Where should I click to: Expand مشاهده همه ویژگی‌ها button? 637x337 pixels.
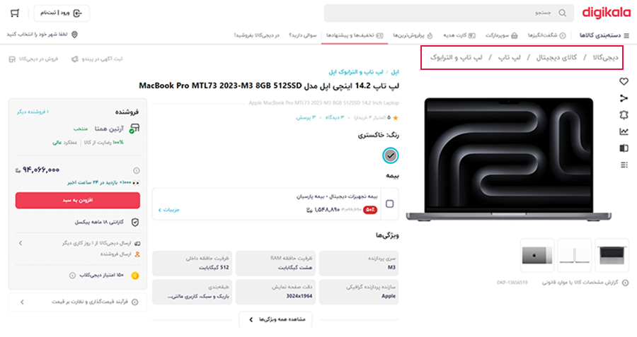275,319
